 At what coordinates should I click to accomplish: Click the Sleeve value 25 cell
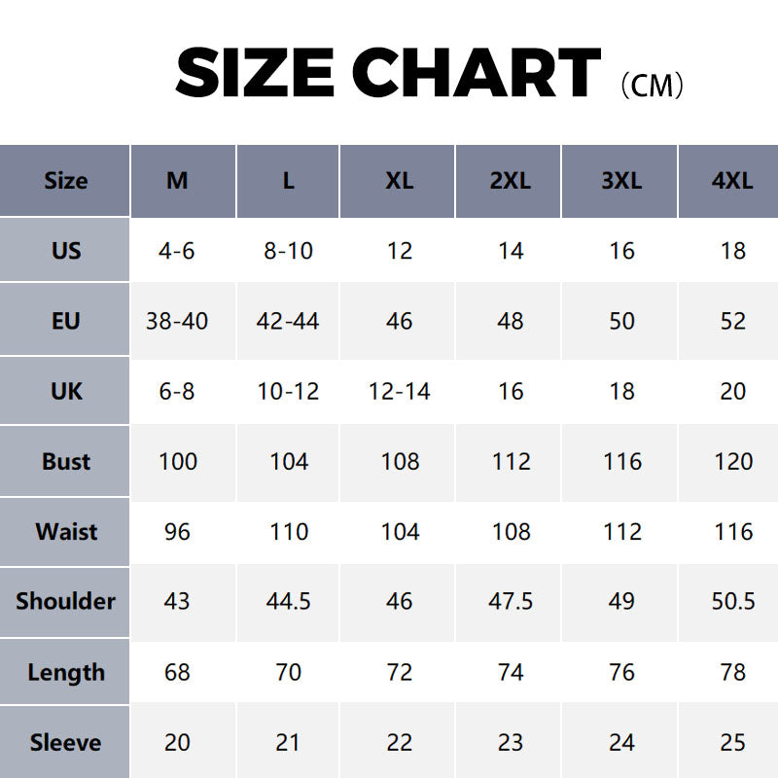pos(732,742)
